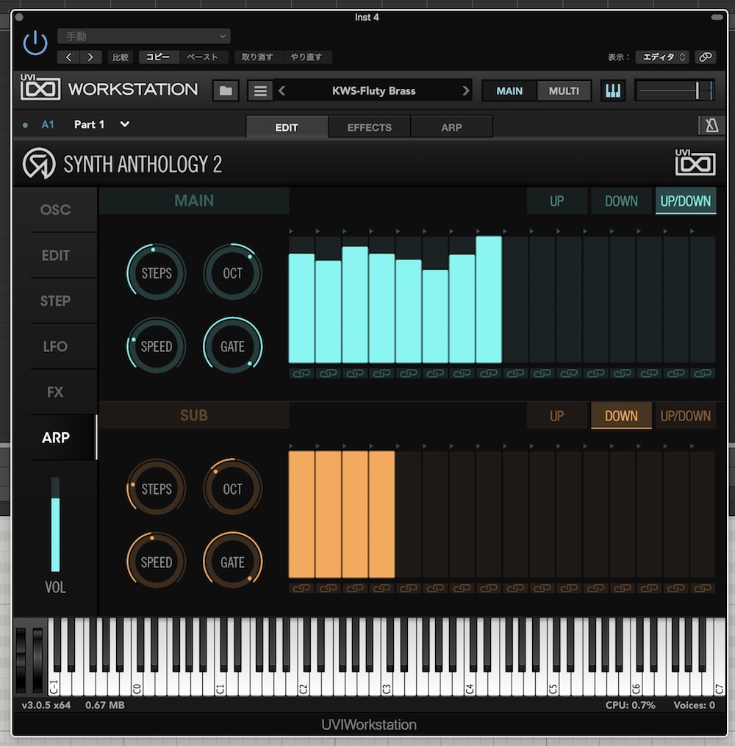Click the previous preset arrow
This screenshot has height=746, width=735.
click(x=282, y=90)
